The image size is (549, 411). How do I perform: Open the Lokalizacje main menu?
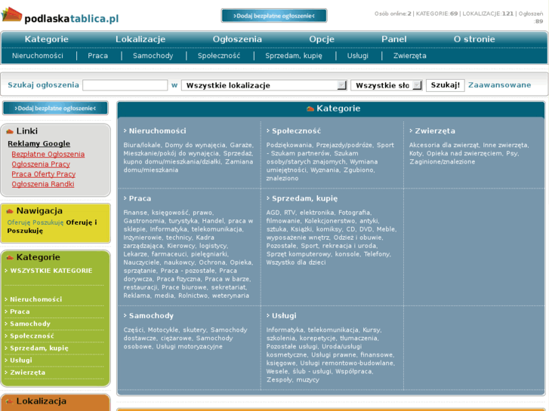click(140, 39)
